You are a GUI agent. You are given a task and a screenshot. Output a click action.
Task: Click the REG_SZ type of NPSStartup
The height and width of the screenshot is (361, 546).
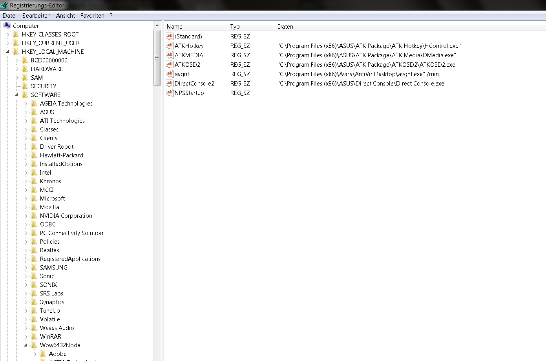(x=240, y=93)
